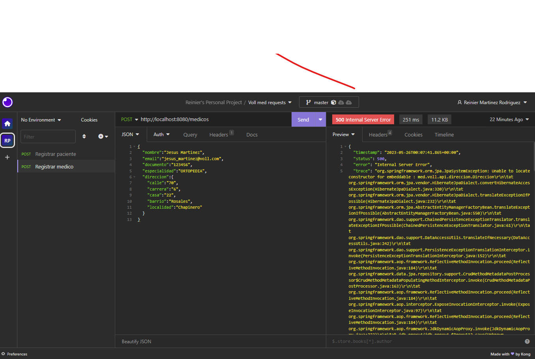Open the Auth type dropdown
Viewport: 535px width, 359px height.
(x=161, y=135)
